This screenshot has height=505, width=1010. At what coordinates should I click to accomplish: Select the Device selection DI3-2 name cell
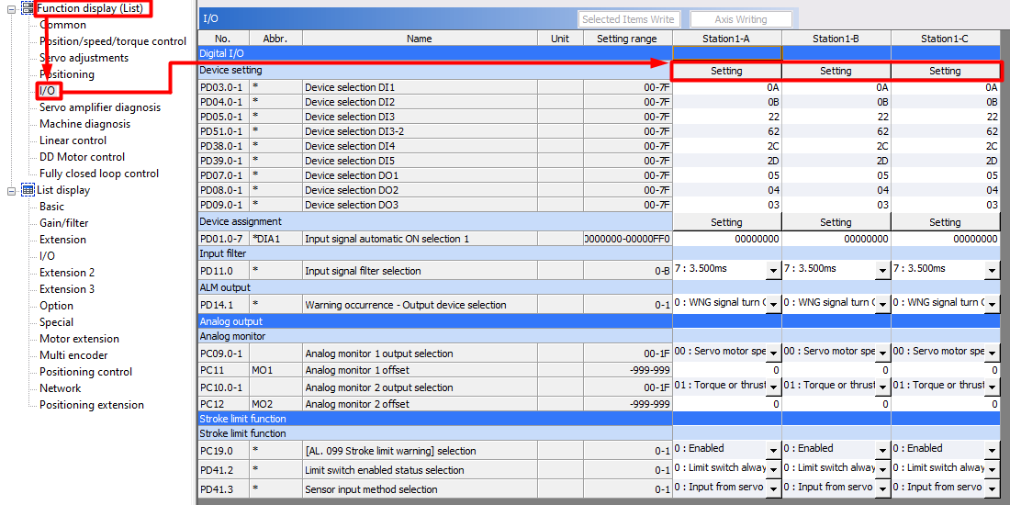click(420, 131)
